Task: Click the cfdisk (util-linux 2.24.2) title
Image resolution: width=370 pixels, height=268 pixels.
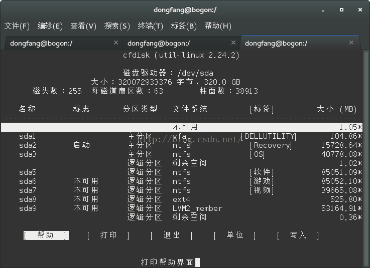Action: coord(181,55)
